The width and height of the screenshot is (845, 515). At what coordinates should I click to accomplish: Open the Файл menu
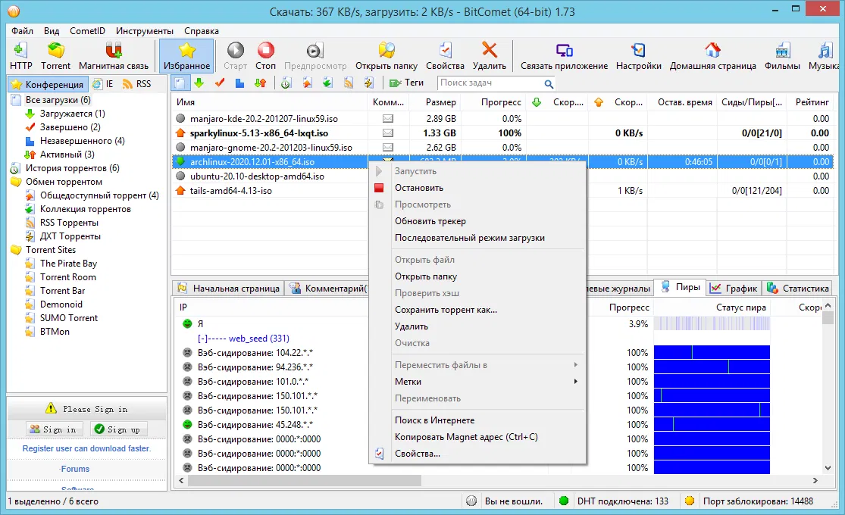tap(22, 31)
